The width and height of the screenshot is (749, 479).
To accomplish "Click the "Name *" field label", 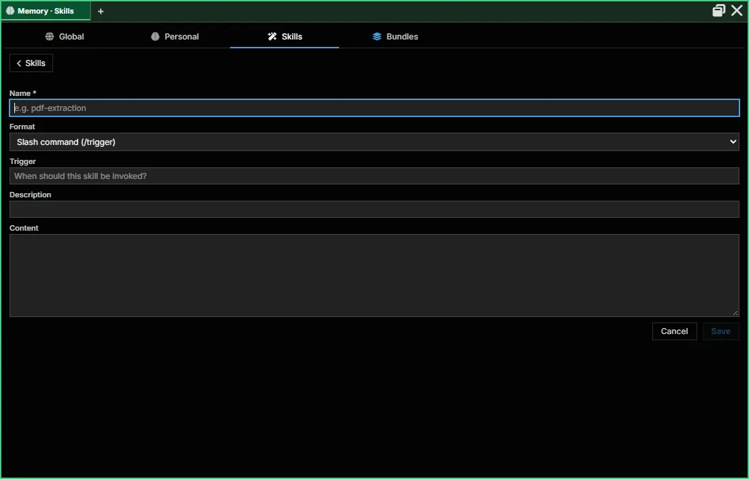I will tap(23, 93).
